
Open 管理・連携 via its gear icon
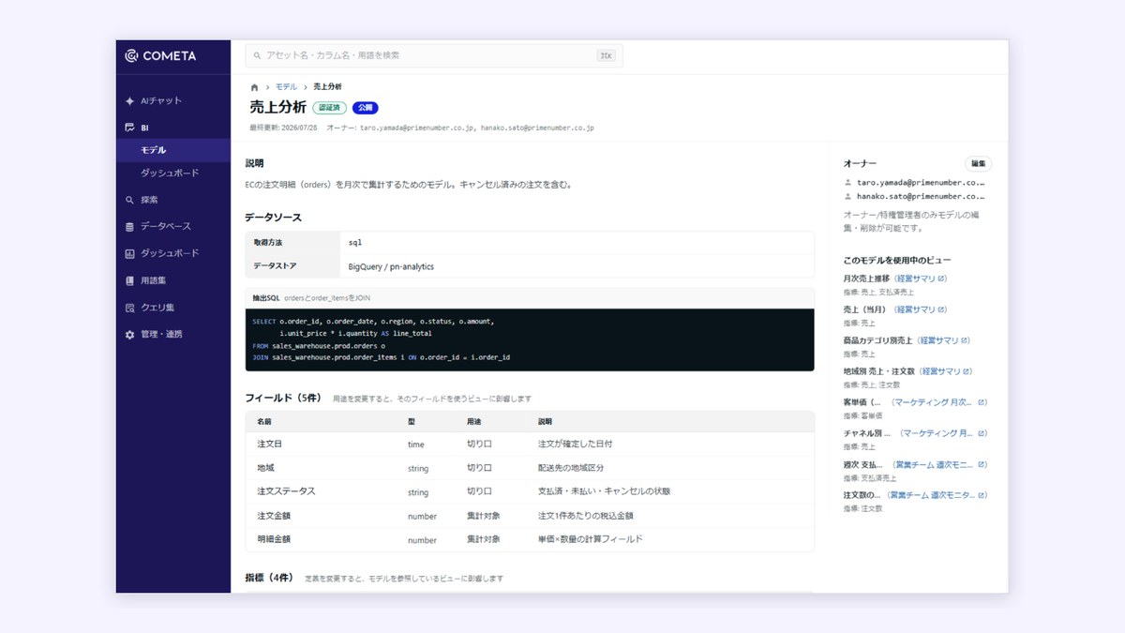tap(130, 334)
